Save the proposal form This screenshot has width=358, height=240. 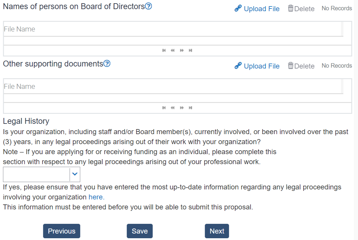(140, 231)
